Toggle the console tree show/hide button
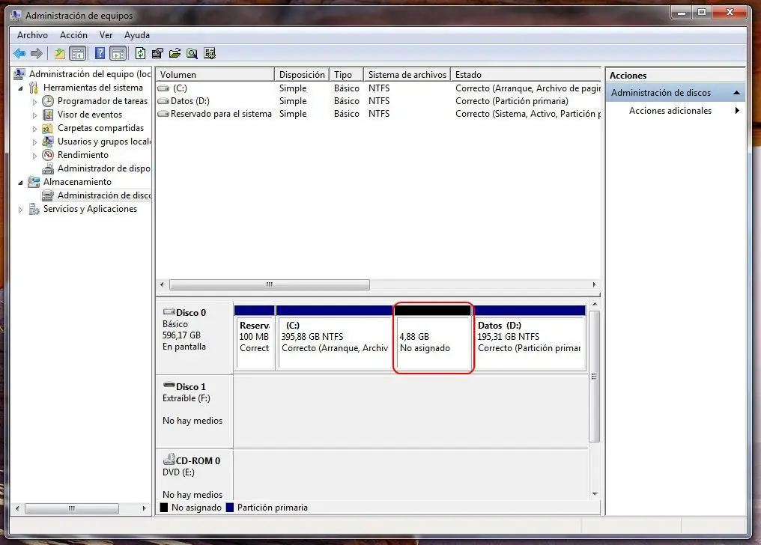Image resolution: width=761 pixels, height=545 pixels. (78, 53)
